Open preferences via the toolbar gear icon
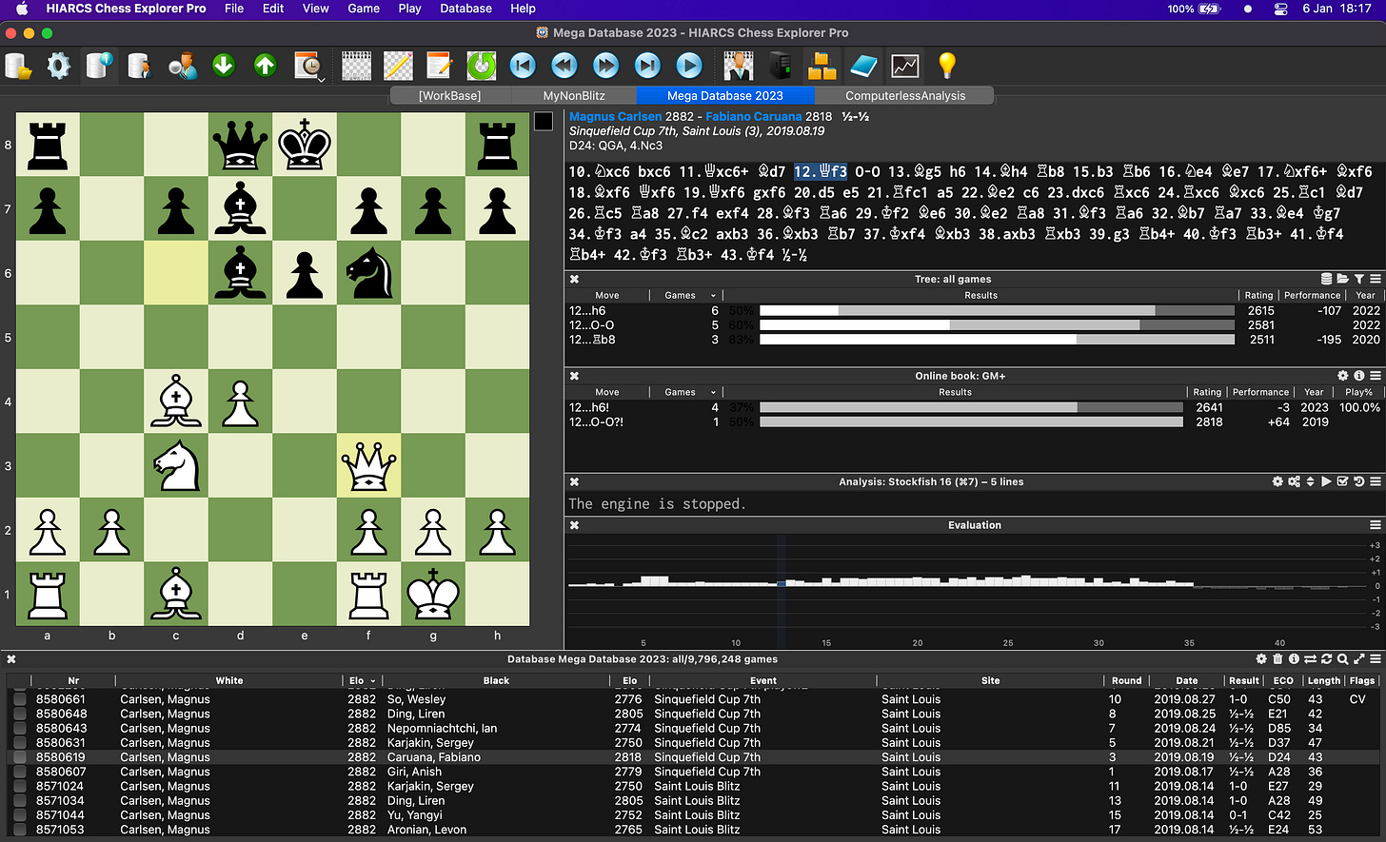The width and height of the screenshot is (1386, 842). coord(59,66)
